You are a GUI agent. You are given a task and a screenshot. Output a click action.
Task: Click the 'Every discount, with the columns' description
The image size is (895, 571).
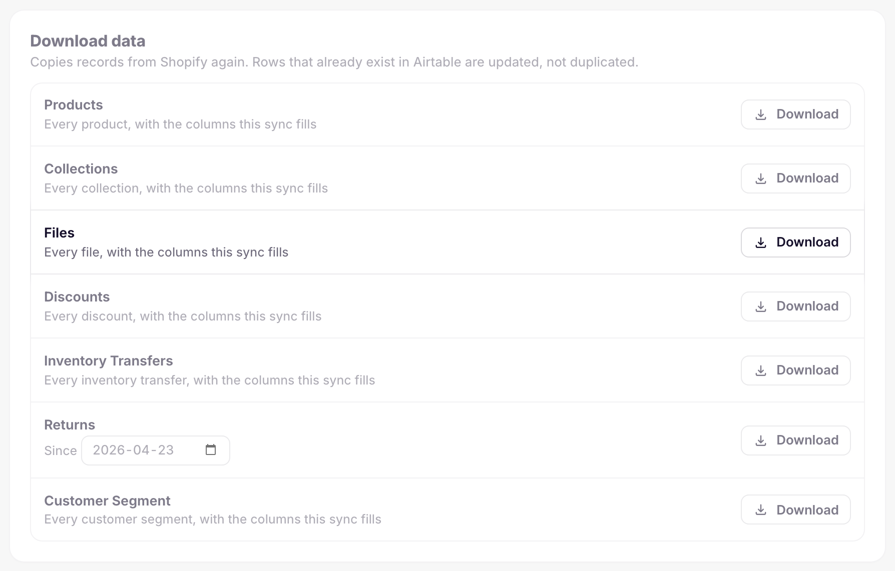(x=183, y=316)
